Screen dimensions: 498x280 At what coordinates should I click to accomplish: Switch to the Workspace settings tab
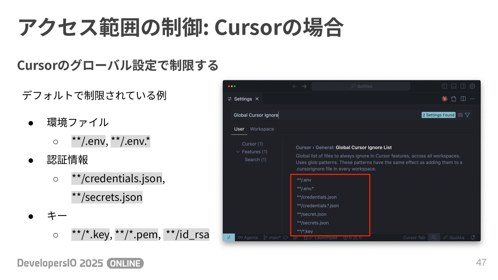262,129
